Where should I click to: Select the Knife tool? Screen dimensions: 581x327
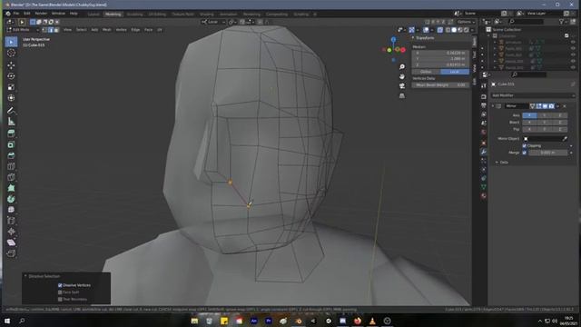(x=11, y=177)
